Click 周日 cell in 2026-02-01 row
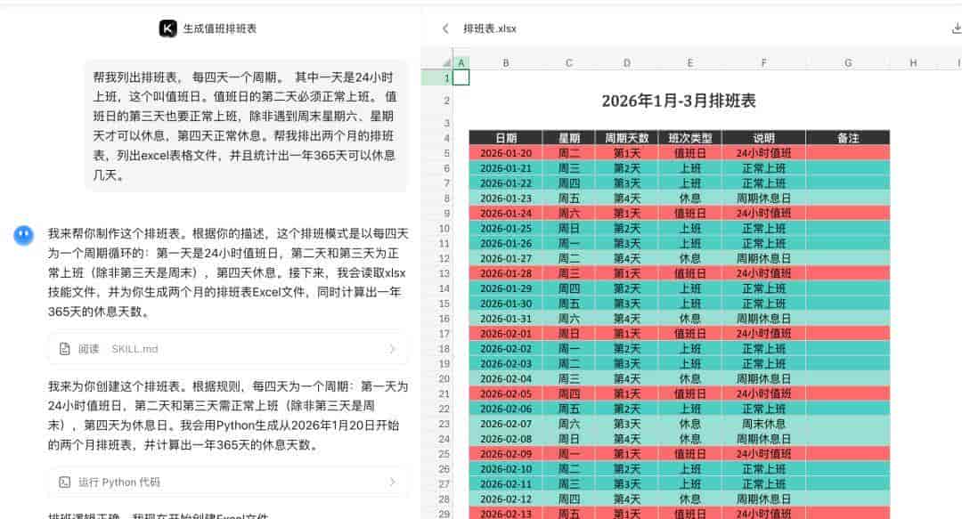Screen dimensions: 962x519 (568, 334)
